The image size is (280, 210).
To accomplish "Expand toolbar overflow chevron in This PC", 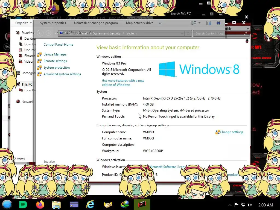I will 160,23.
